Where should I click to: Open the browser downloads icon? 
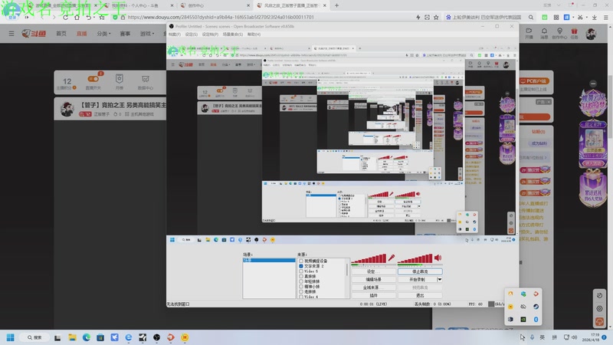coord(595,17)
